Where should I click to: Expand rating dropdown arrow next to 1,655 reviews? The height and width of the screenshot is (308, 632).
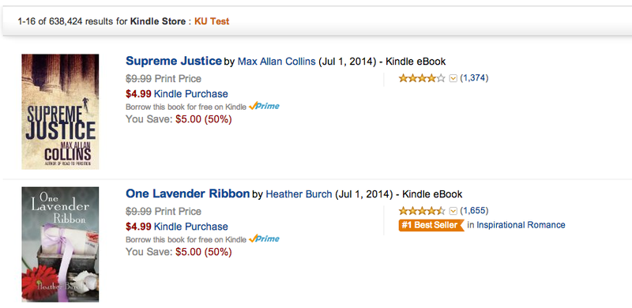(x=453, y=211)
